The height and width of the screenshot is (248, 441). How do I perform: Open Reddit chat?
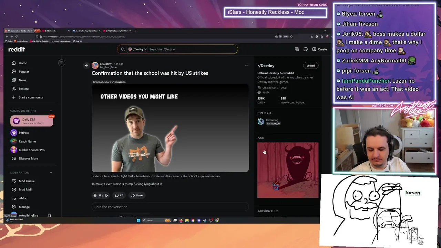coord(306,49)
